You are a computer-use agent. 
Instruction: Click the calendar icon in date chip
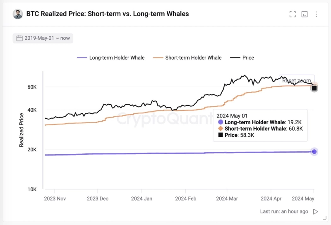pos(19,38)
